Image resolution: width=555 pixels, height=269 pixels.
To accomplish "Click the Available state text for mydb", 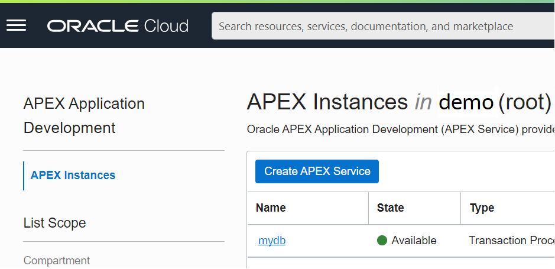I will [414, 241].
